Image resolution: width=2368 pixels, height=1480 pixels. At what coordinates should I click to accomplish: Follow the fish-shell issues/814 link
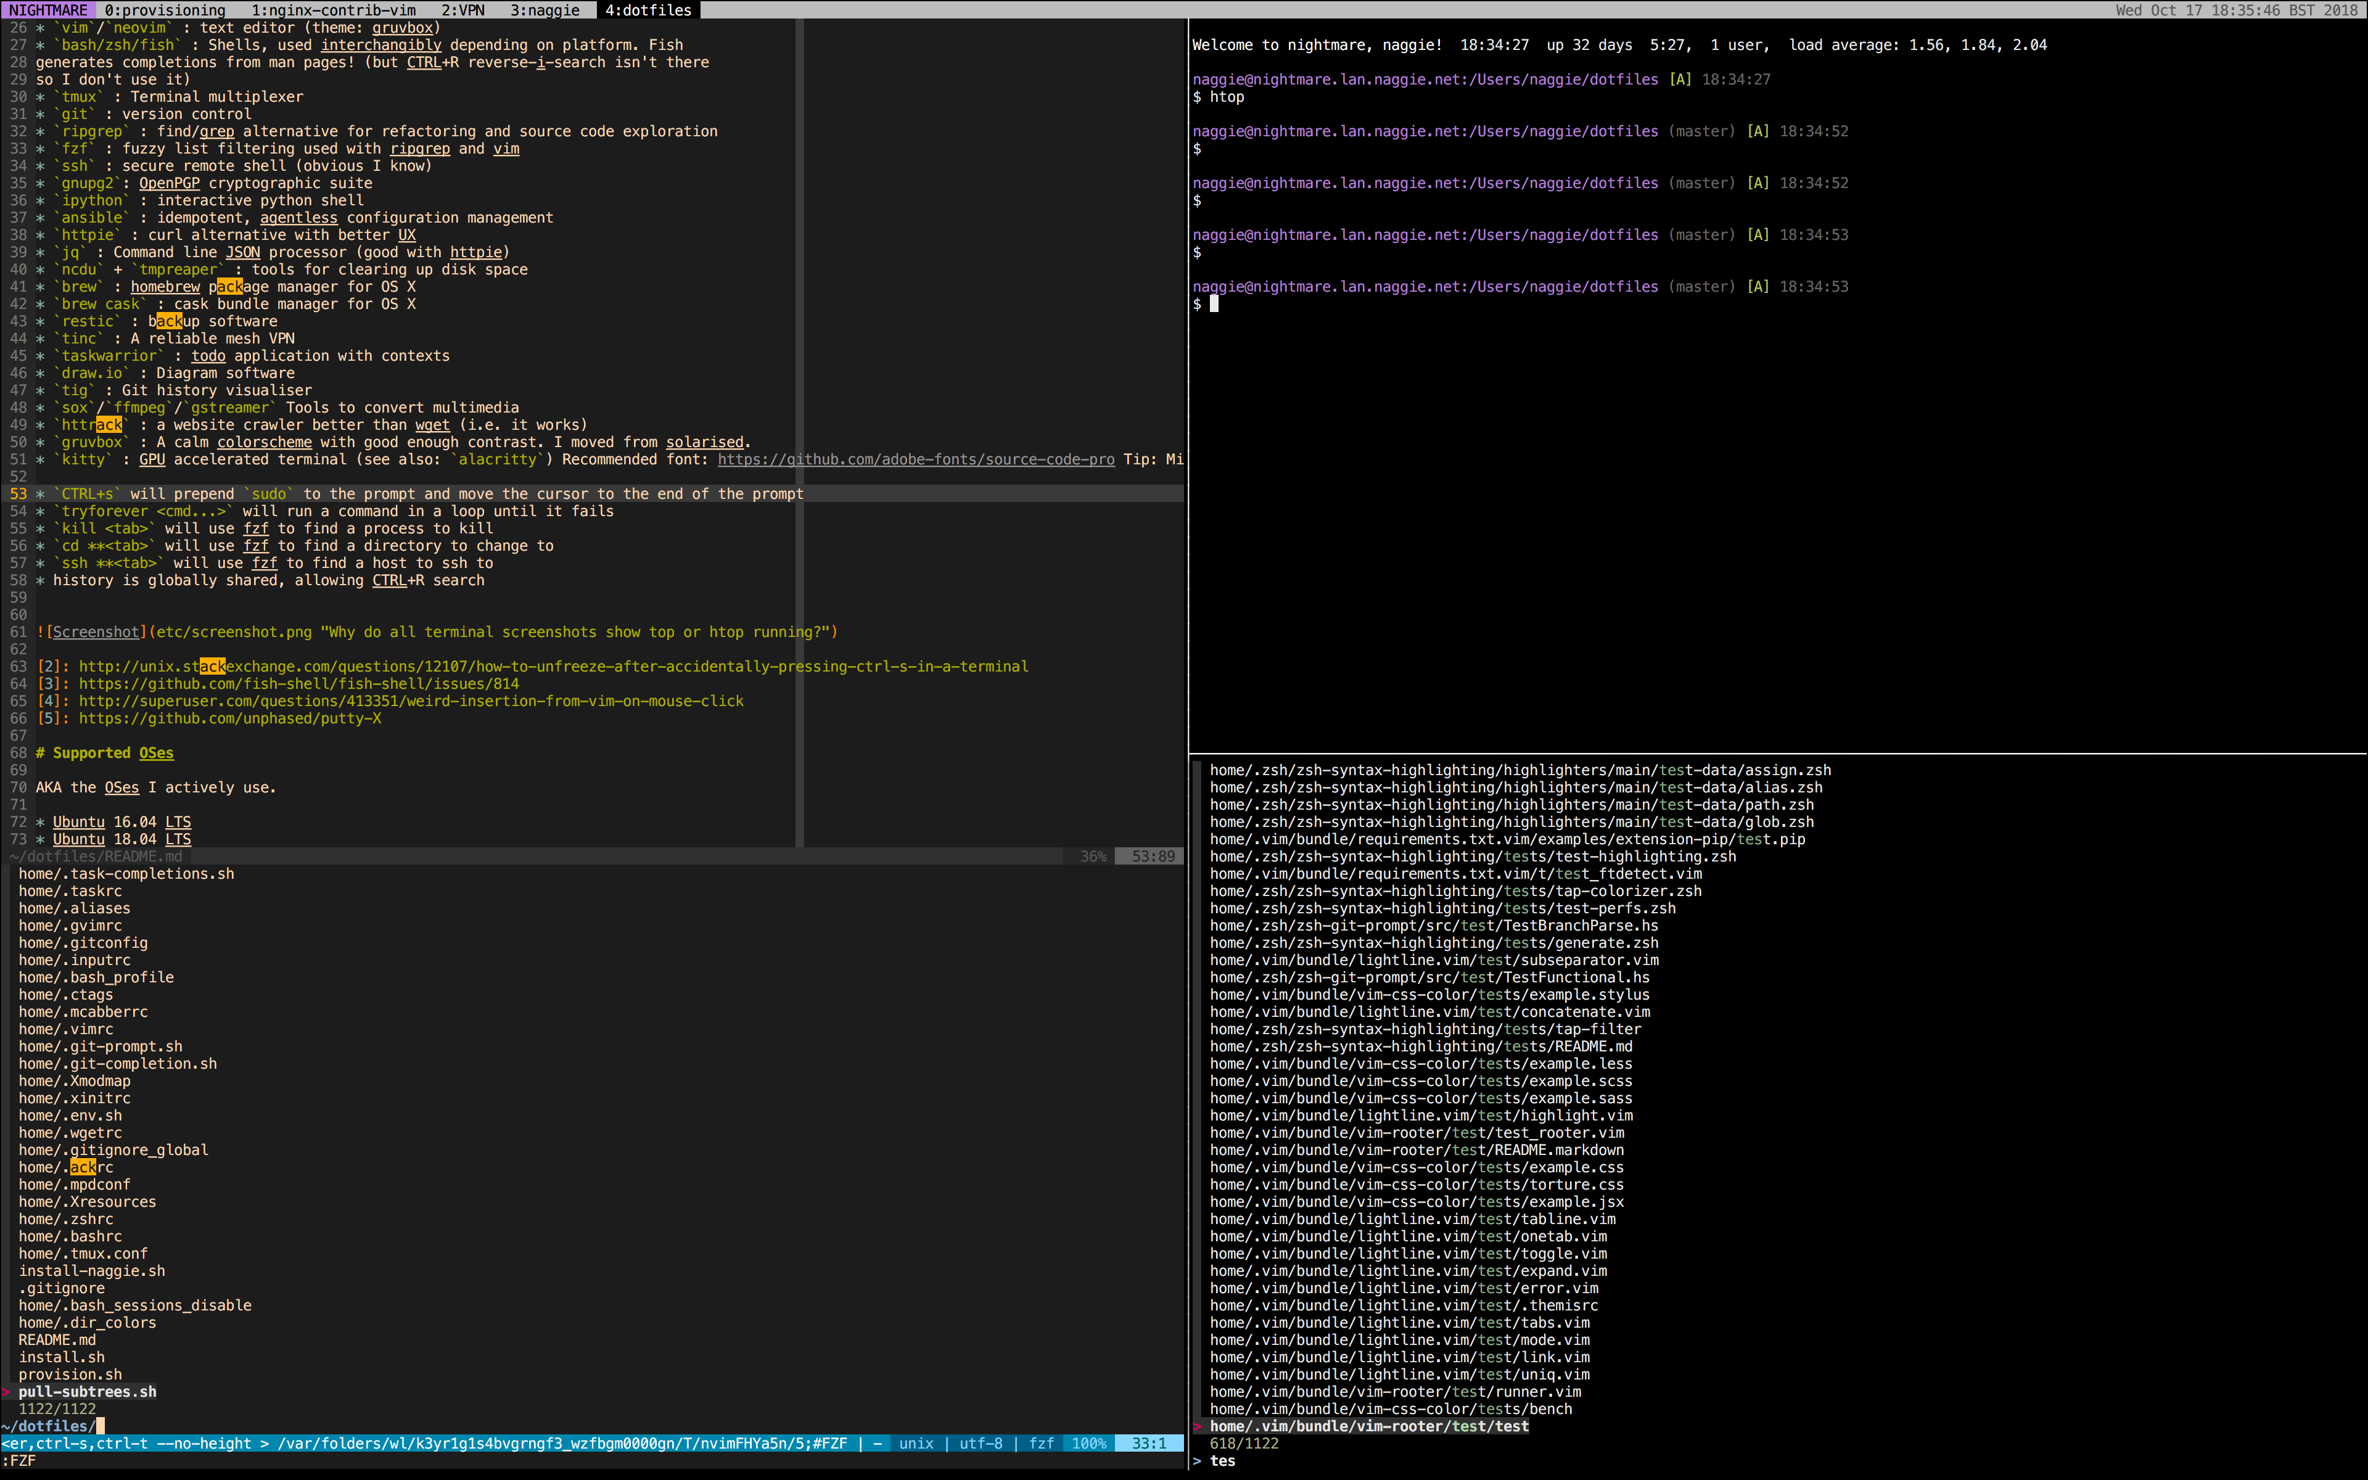[x=298, y=684]
